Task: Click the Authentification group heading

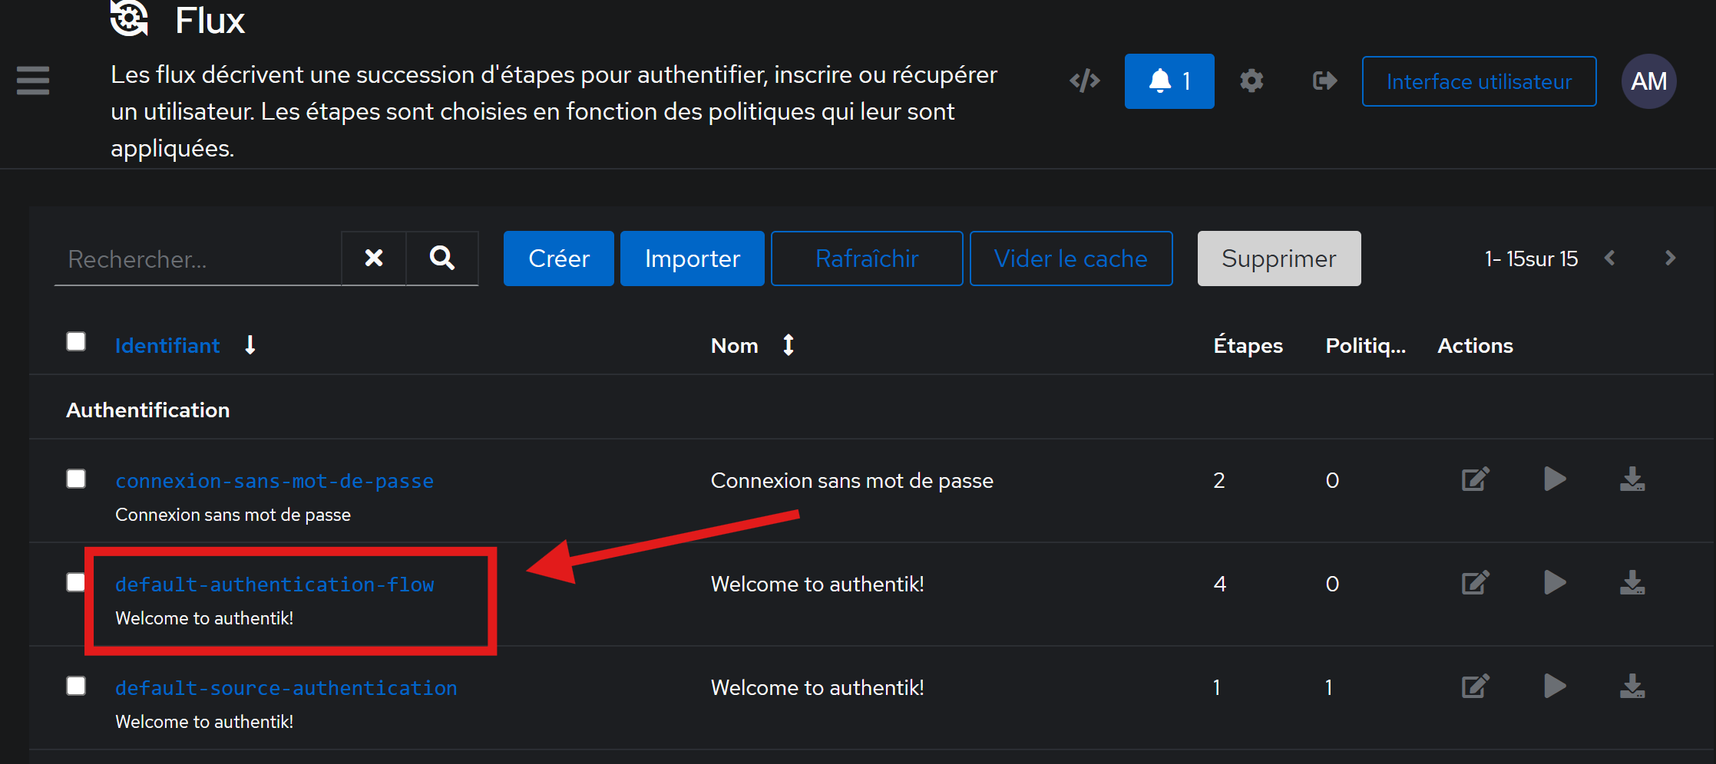Action: click(x=148, y=410)
